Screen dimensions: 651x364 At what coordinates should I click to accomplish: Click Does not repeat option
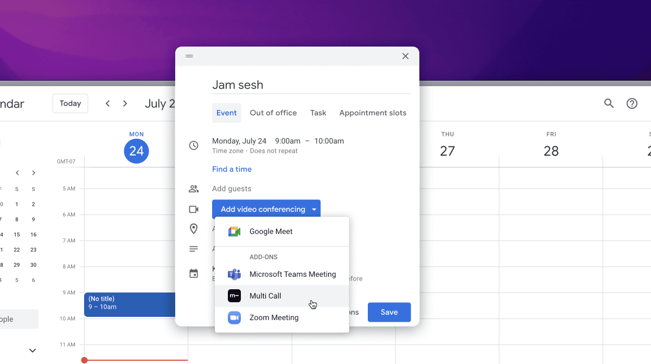pos(274,151)
